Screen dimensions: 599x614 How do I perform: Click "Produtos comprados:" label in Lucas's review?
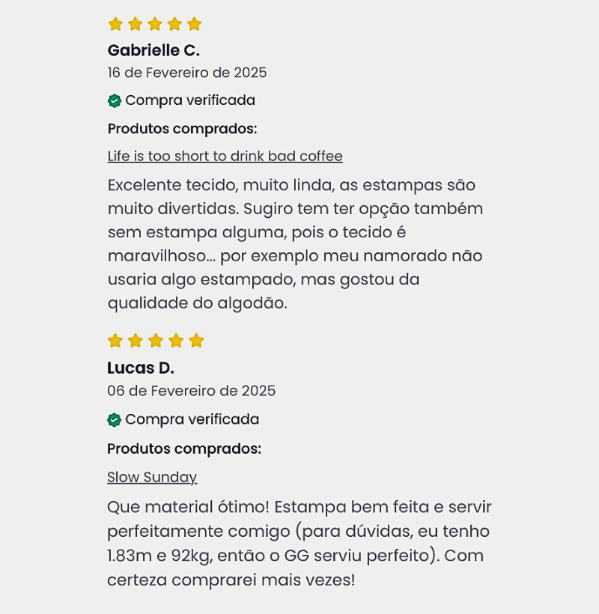184,449
